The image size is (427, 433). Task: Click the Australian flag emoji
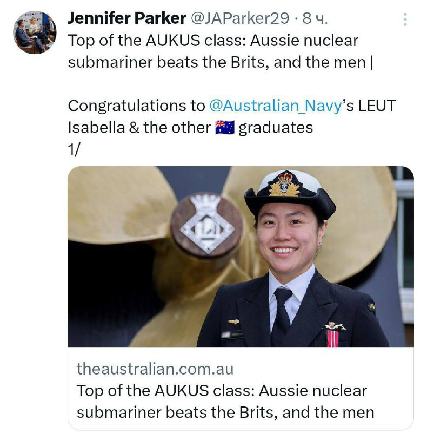(225, 128)
